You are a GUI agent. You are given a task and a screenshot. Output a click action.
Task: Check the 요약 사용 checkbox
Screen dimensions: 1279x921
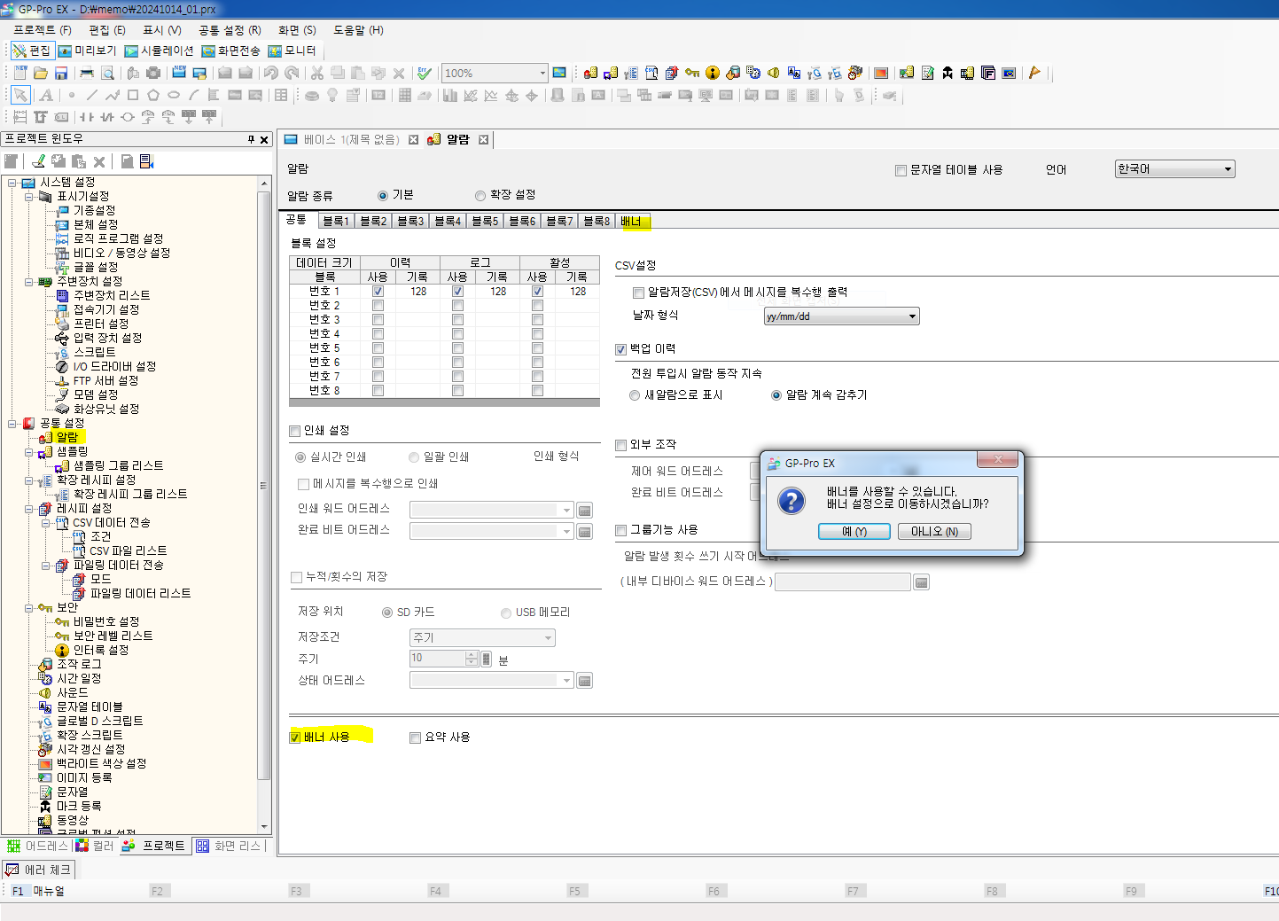pyautogui.click(x=415, y=738)
